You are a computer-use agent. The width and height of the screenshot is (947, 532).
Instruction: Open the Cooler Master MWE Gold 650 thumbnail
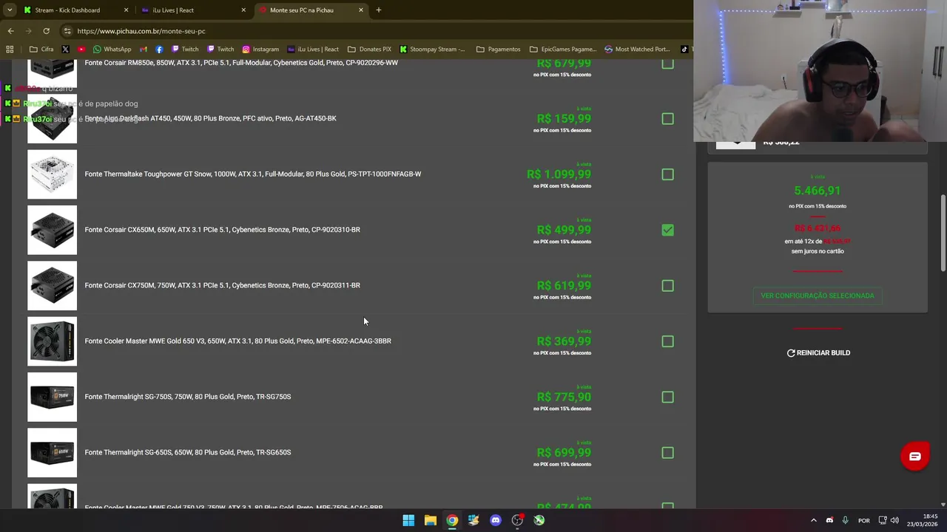[52, 341]
